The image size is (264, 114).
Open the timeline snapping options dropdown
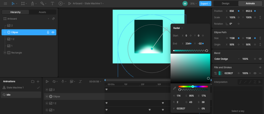64,82
